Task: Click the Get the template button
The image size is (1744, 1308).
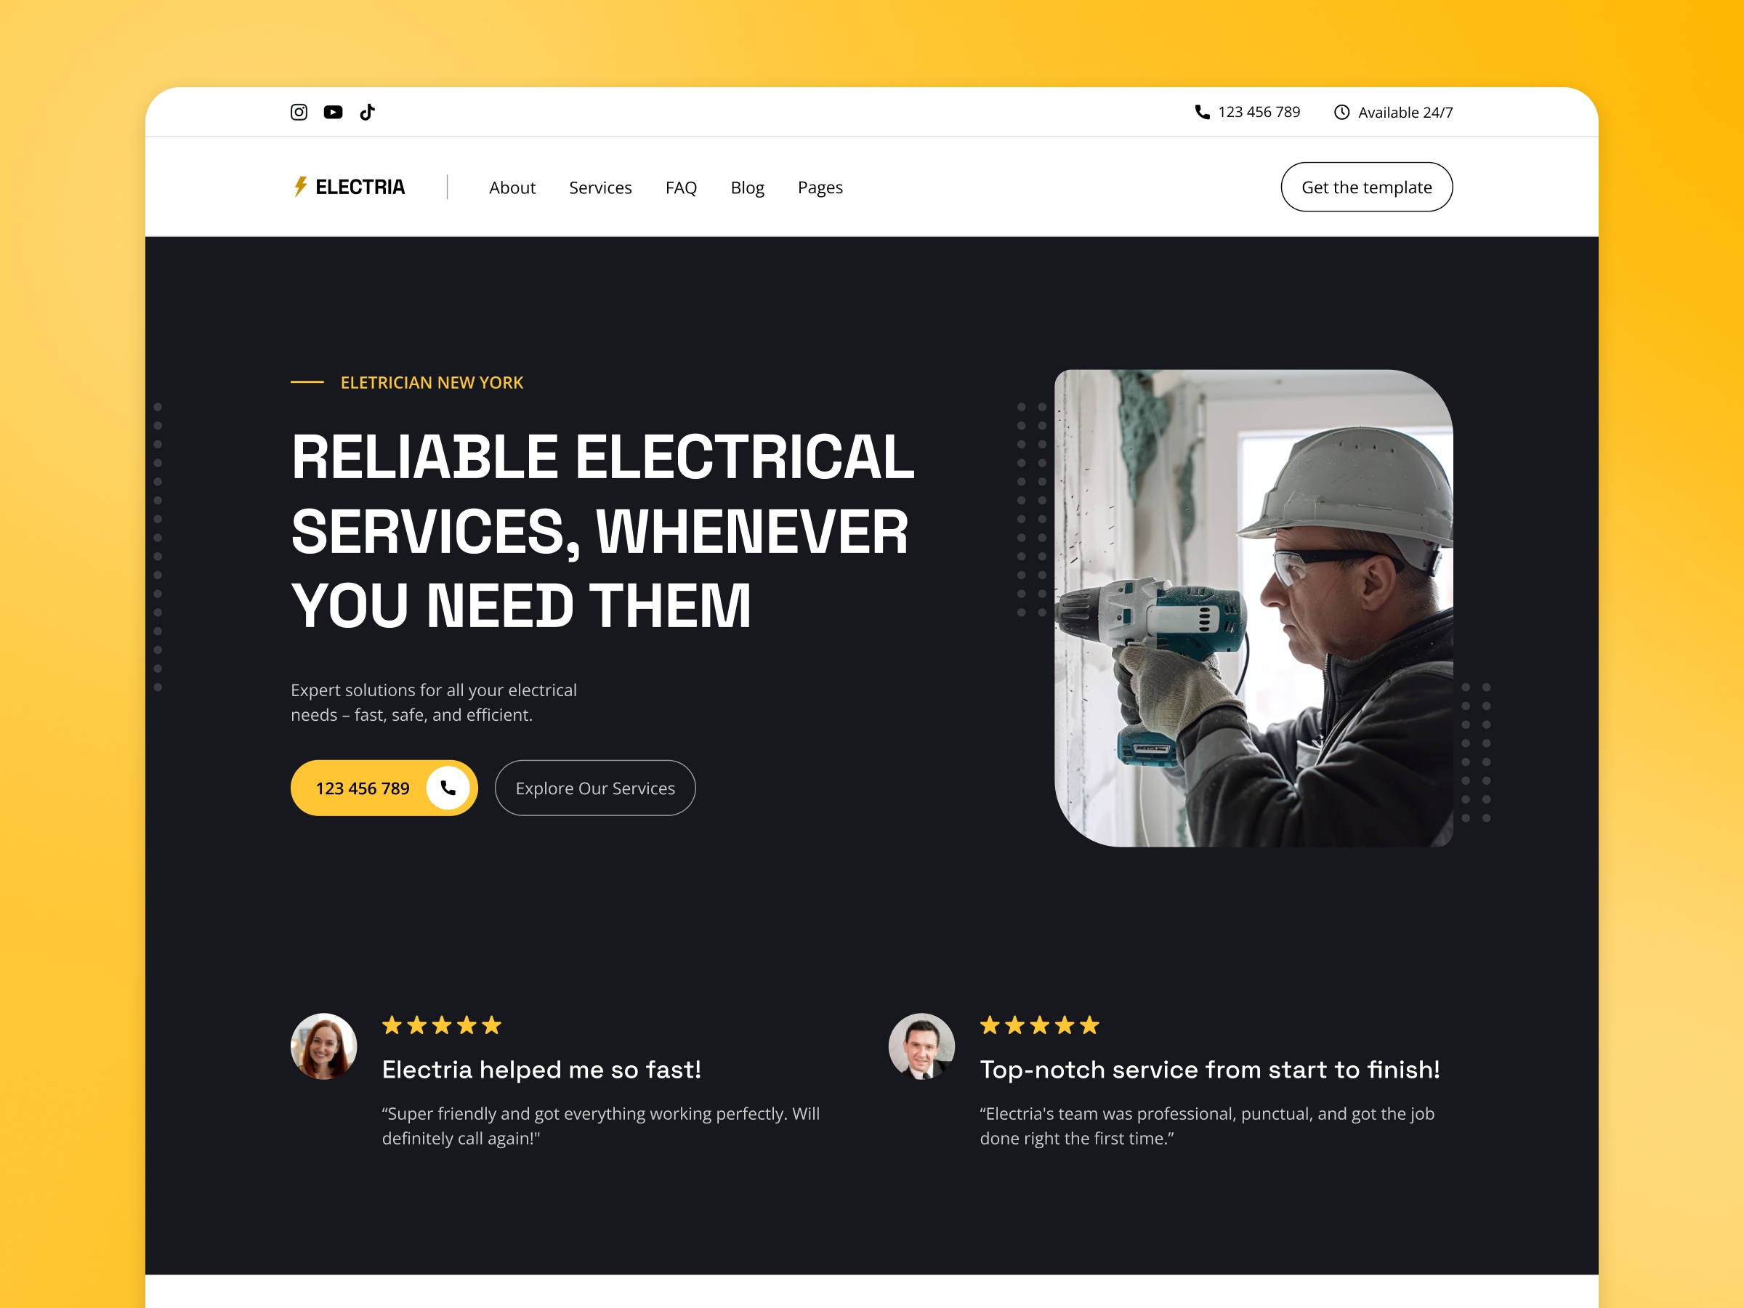Action: (1366, 187)
